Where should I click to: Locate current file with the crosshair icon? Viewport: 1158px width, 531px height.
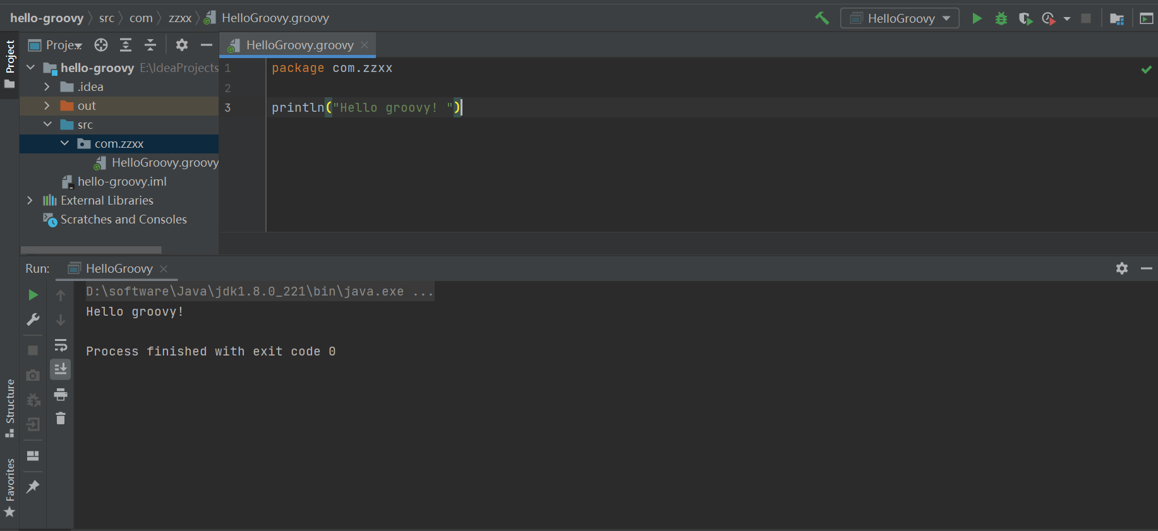click(x=101, y=45)
